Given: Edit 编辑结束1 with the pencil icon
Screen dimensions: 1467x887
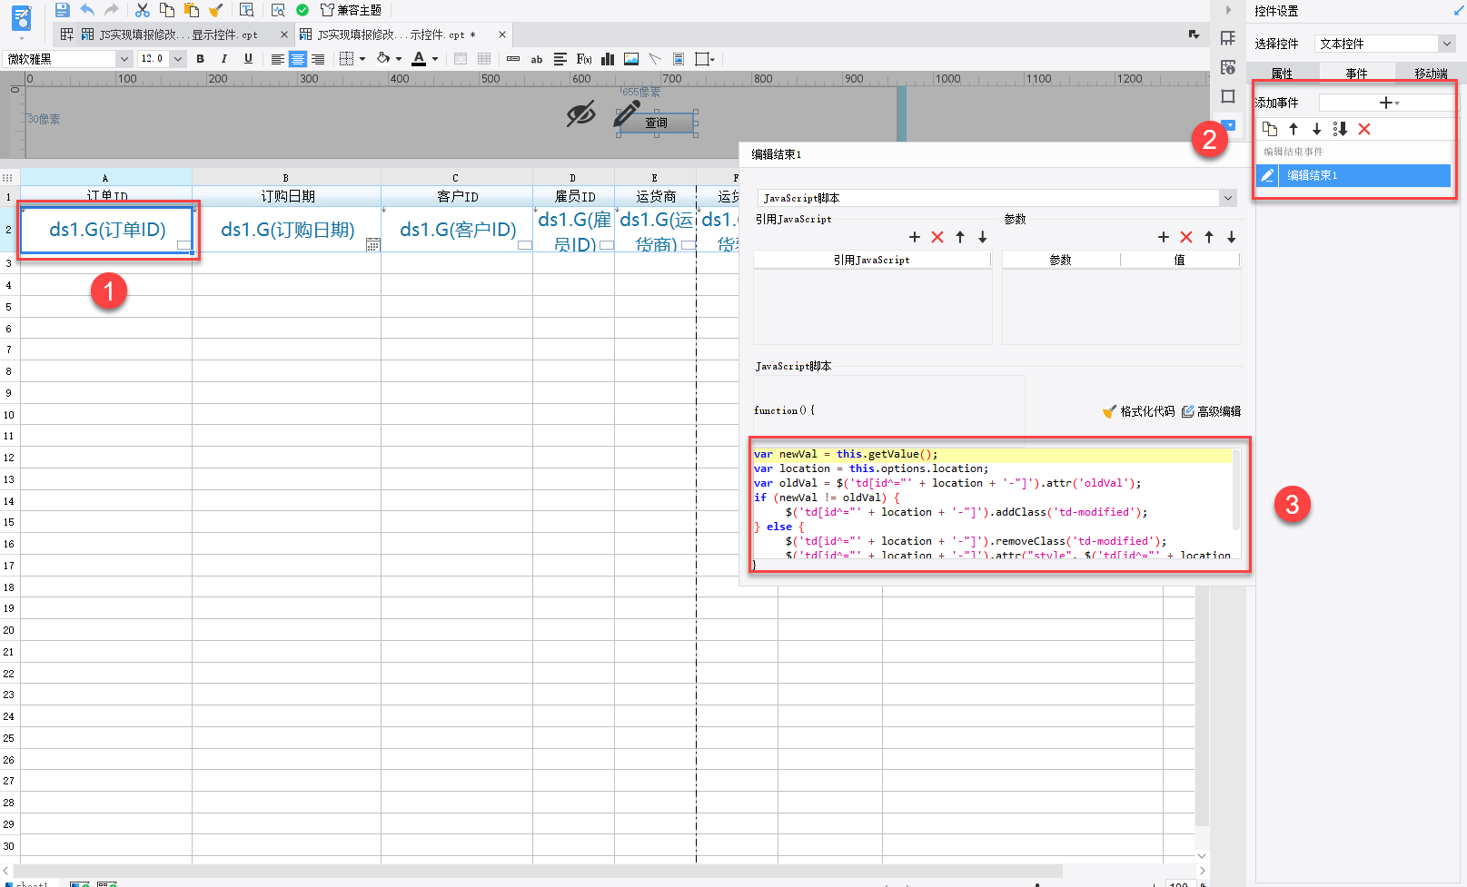Looking at the screenshot, I should 1267,175.
